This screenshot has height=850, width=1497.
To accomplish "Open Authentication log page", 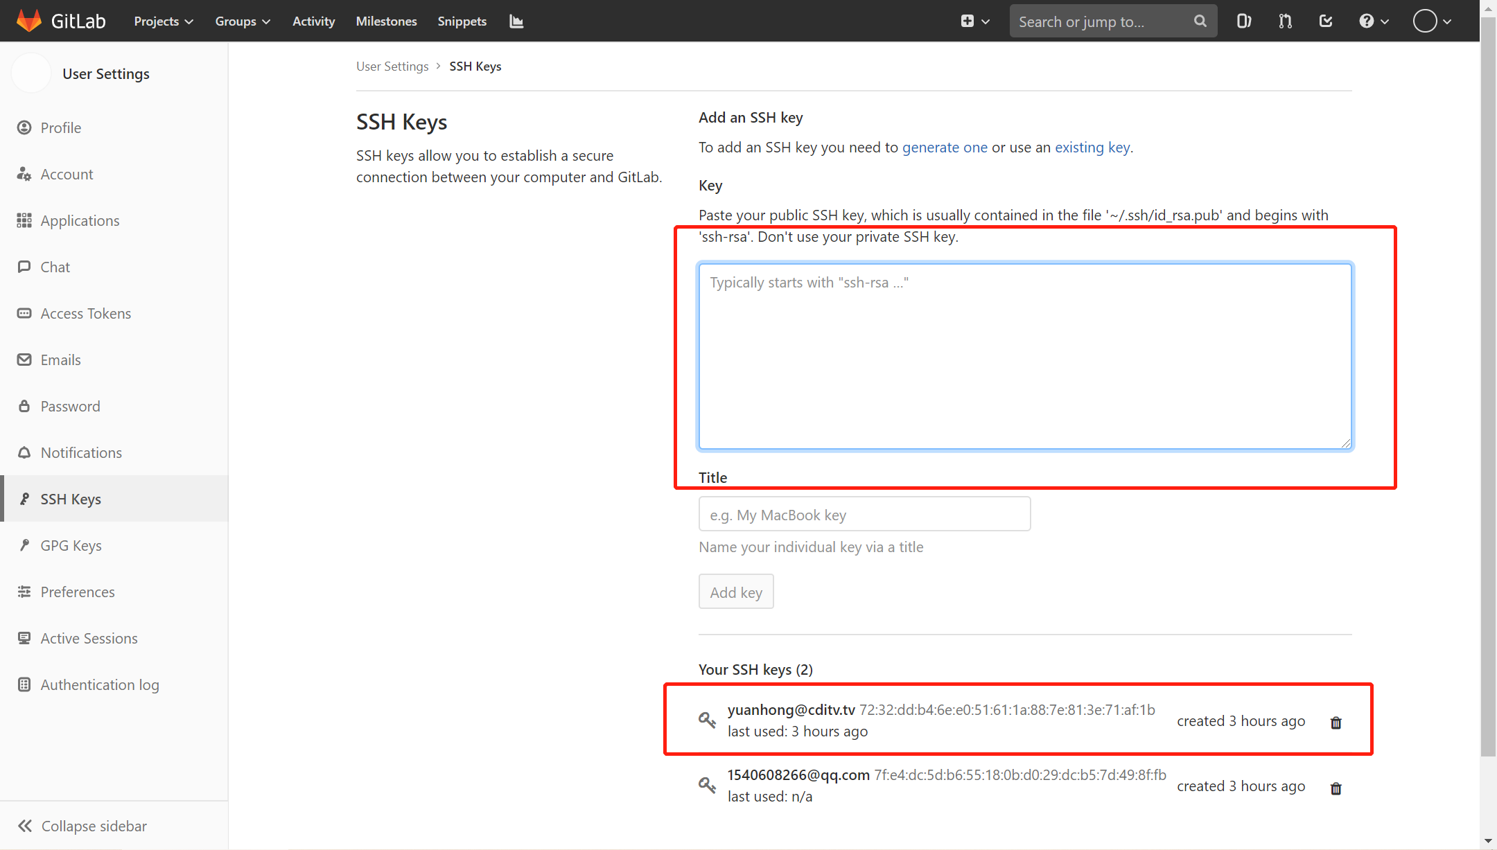I will pyautogui.click(x=99, y=684).
